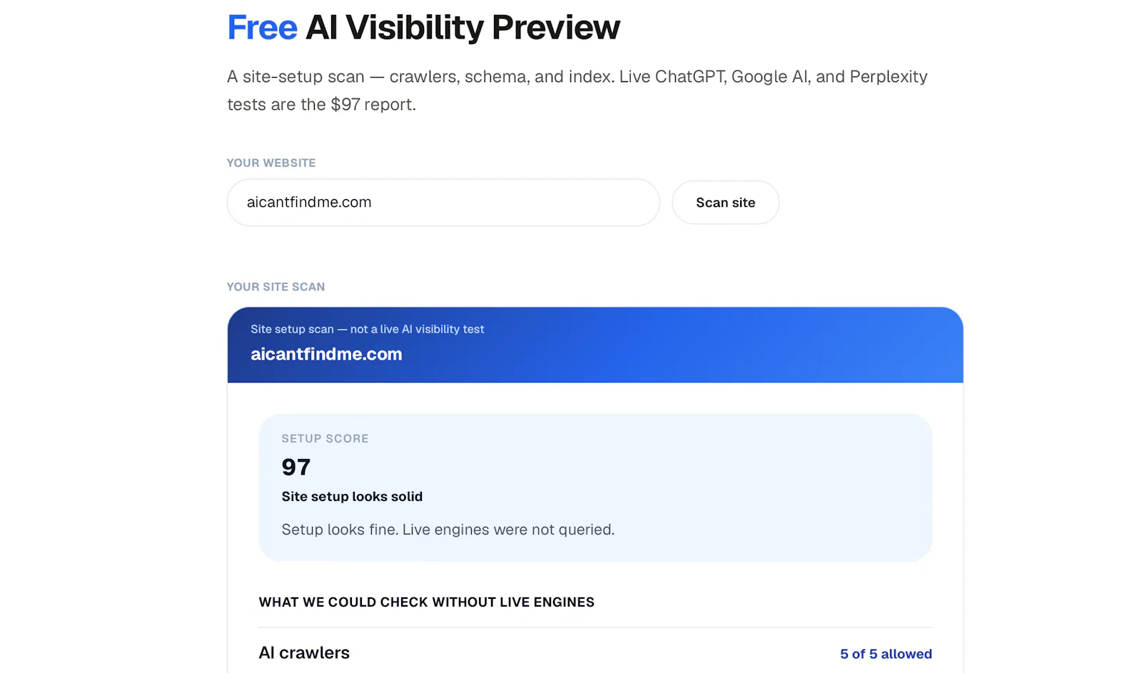Click the AI Visibility Preview heading text
Viewport: 1142px width, 673px height.
pyautogui.click(x=463, y=28)
